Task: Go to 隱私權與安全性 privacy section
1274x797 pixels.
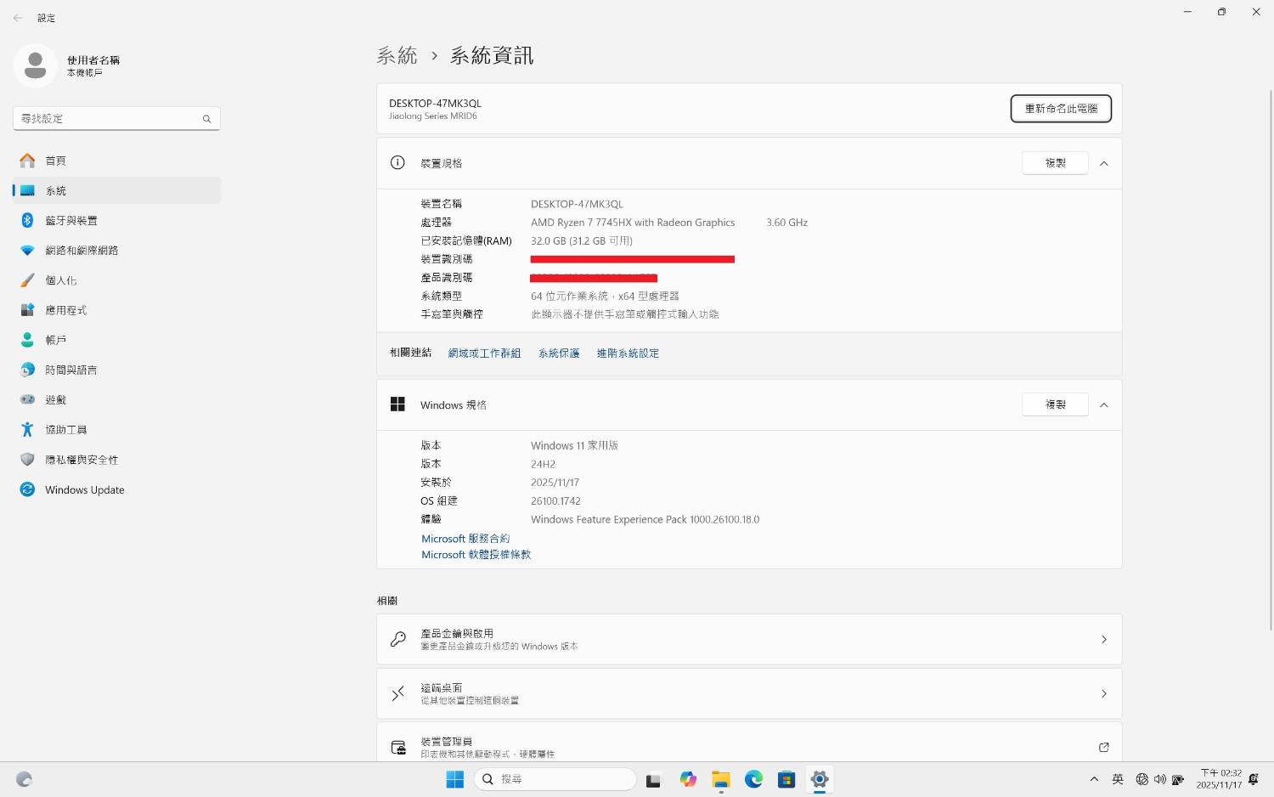Action: tap(82, 460)
